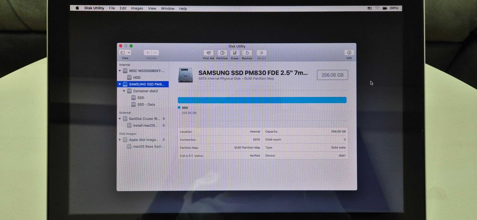Open the Info toolbar button

pos(349,52)
